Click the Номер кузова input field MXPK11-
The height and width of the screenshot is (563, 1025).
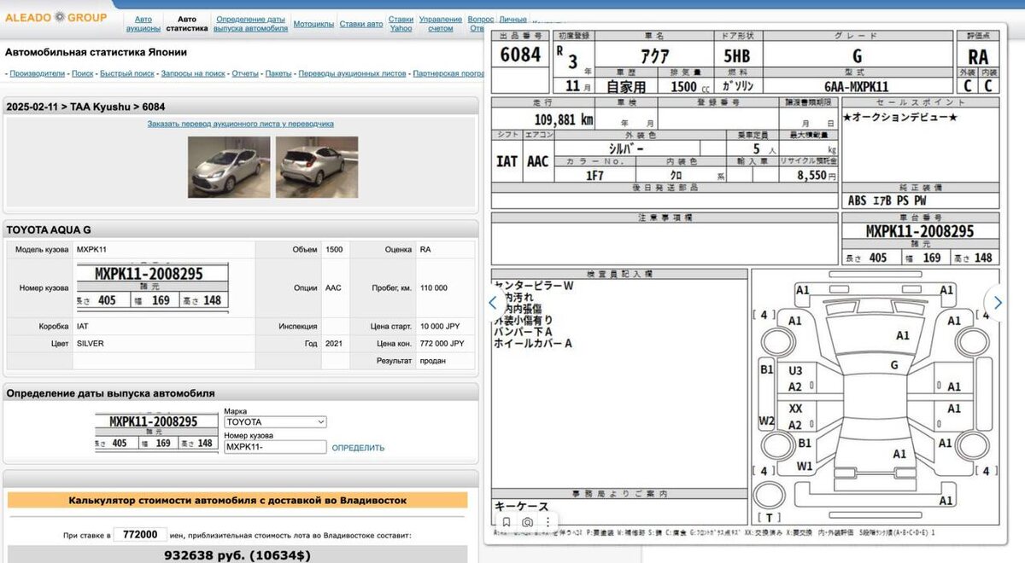275,447
